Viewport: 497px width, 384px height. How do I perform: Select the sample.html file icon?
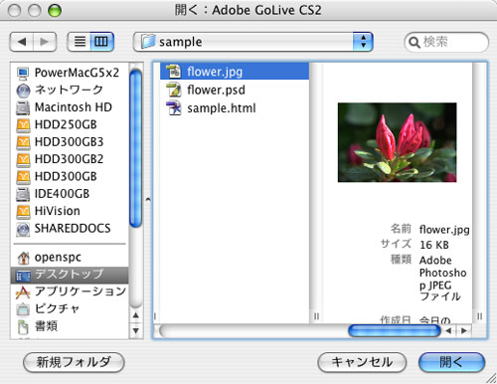click(174, 108)
